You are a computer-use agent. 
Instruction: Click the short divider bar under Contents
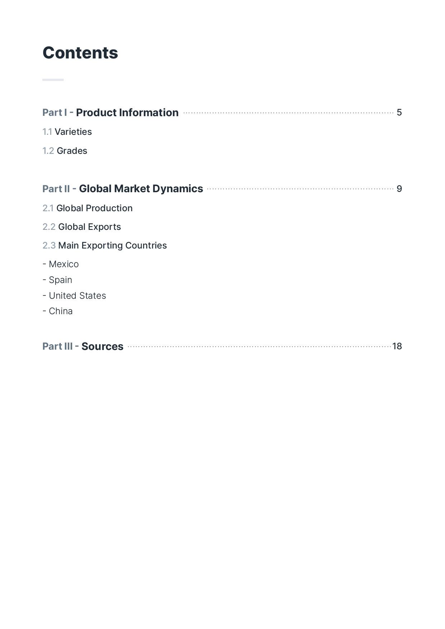click(53, 80)
